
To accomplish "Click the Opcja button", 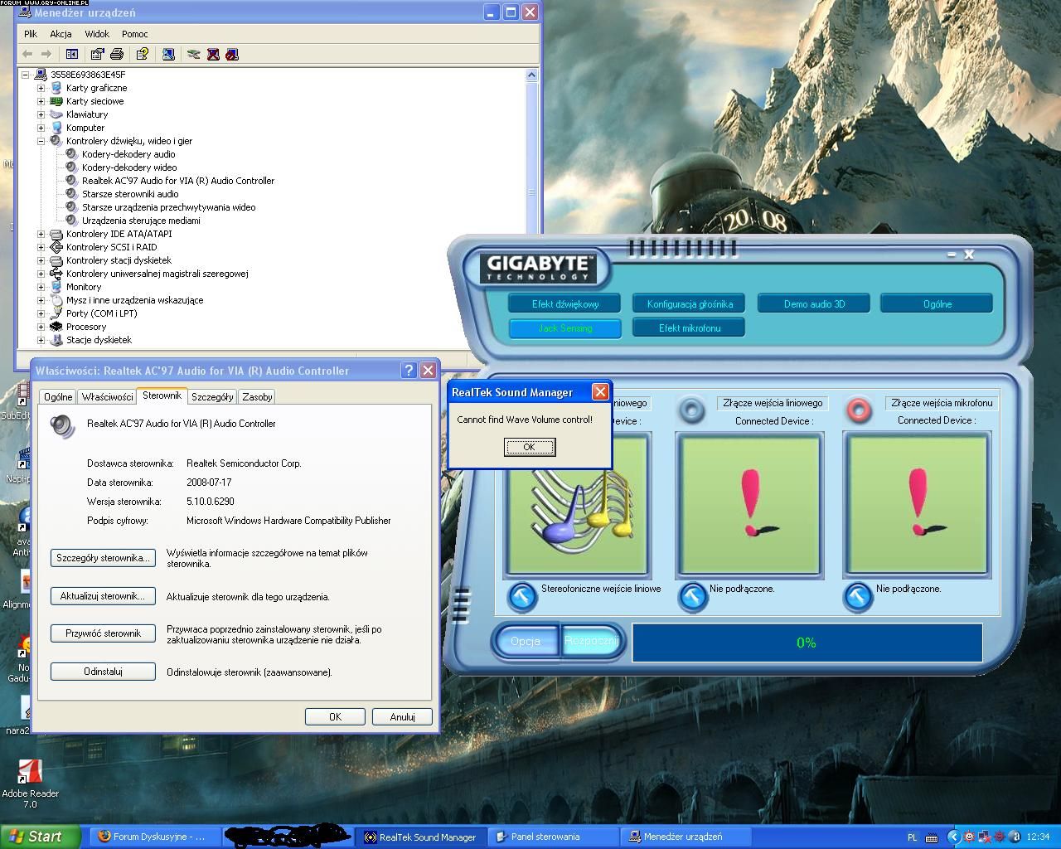I will pos(526,642).
